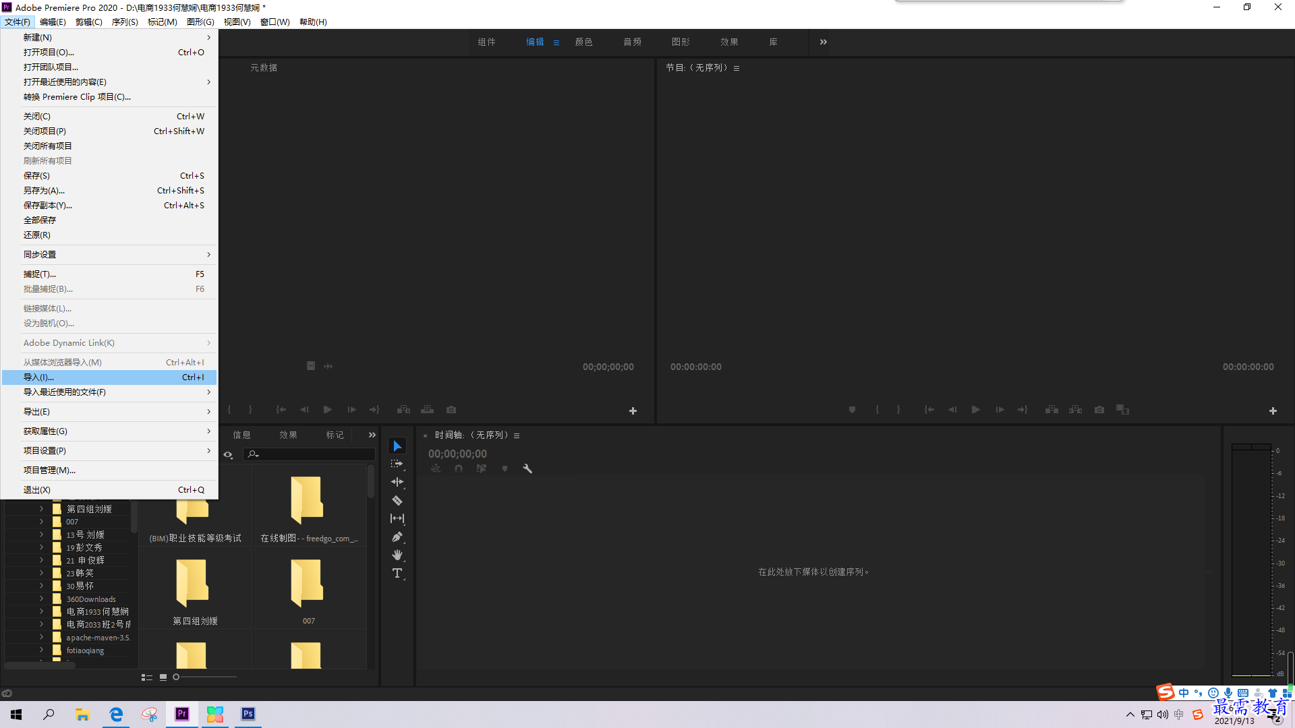Toggle linked selection in timeline
1295x728 pixels.
[x=481, y=468]
